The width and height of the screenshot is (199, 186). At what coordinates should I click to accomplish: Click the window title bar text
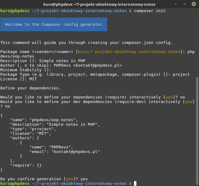[99, 5]
